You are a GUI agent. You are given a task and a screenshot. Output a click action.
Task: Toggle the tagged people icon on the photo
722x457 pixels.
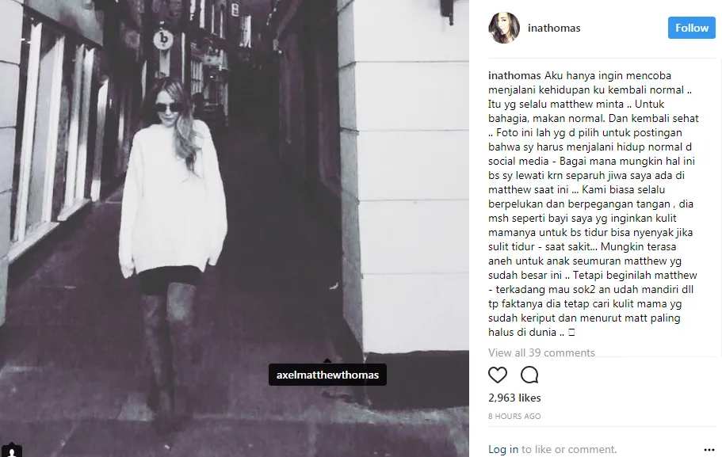click(12, 451)
